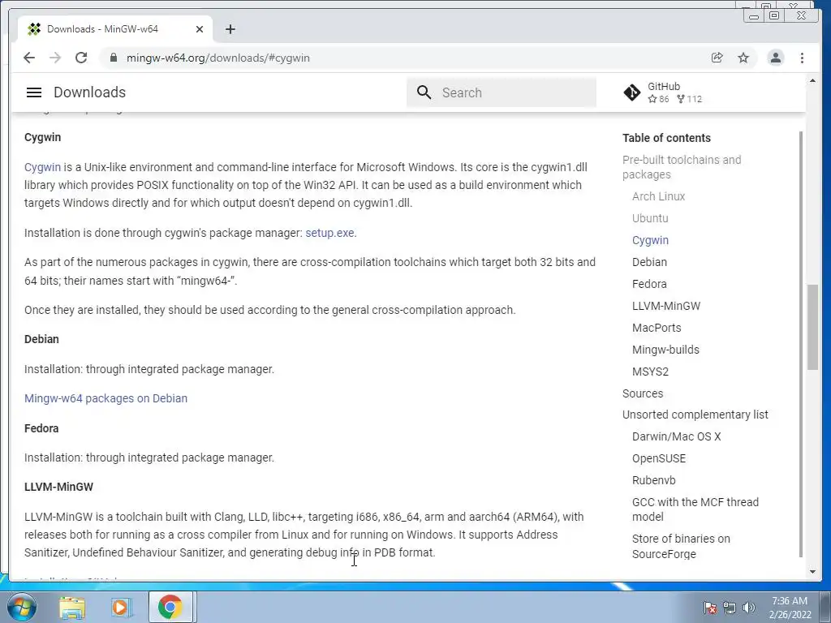Click the padlock site info icon
831x623 pixels.
point(113,58)
